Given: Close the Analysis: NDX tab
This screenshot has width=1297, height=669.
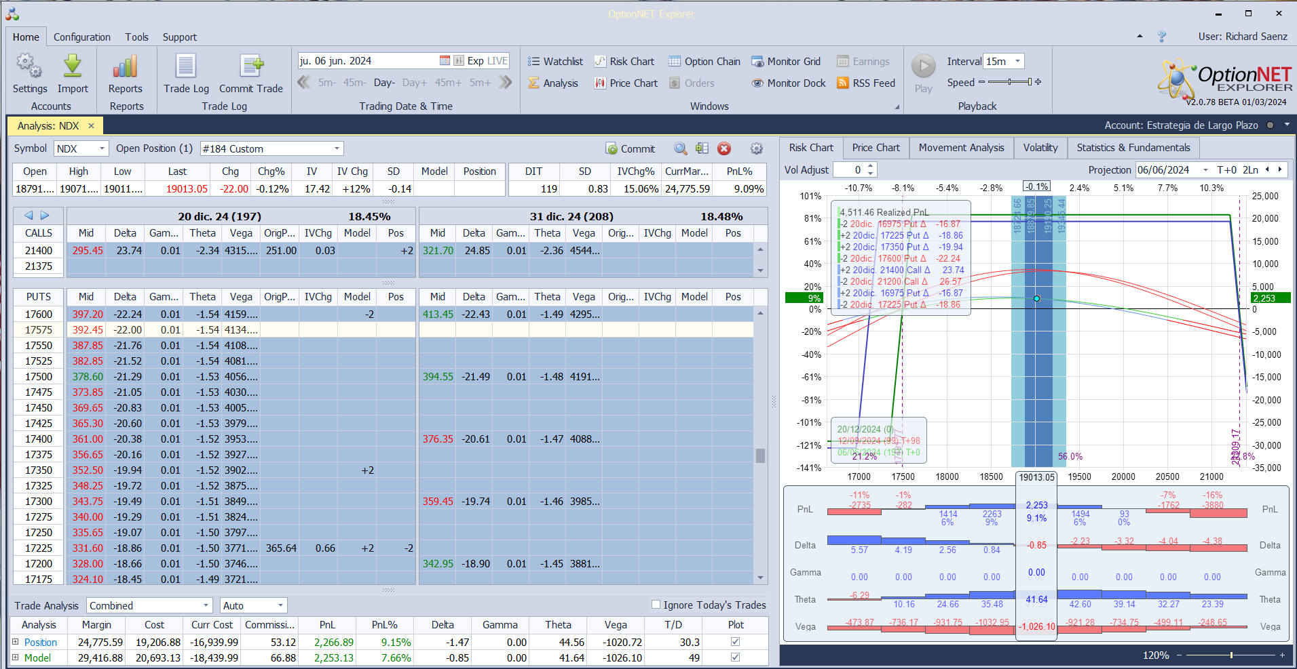Looking at the screenshot, I should point(91,126).
